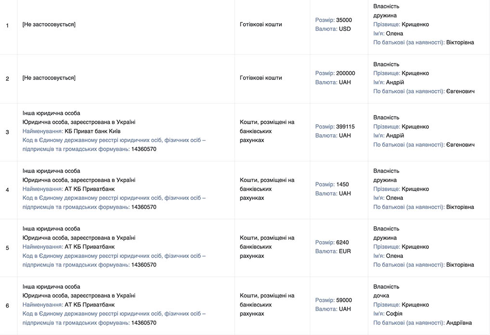The height and width of the screenshot is (335, 490).
Task: Click registry code 14360570 in row 4
Action: 144,207
